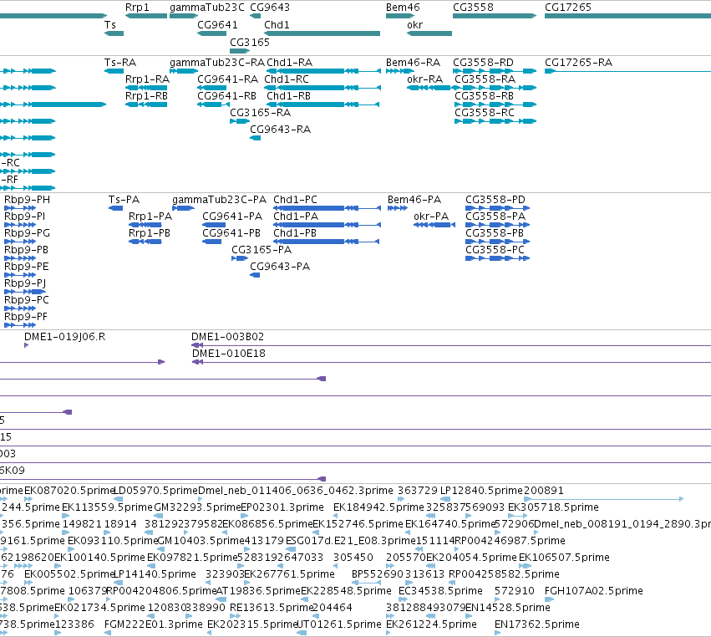Click the Chd1-RC transcript label
The height and width of the screenshot is (637, 711).
pos(287,79)
